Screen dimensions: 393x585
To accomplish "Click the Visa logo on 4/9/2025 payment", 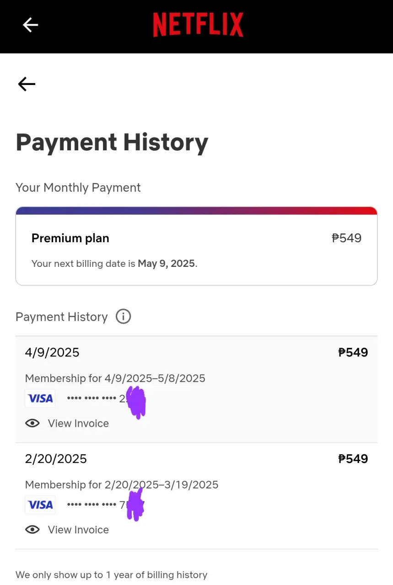I will tap(40, 399).
